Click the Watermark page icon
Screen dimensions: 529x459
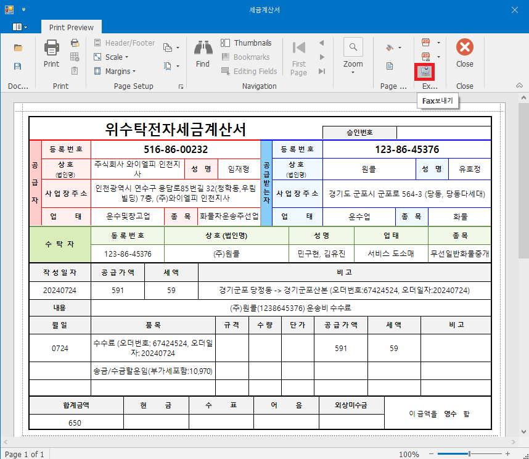(390, 66)
